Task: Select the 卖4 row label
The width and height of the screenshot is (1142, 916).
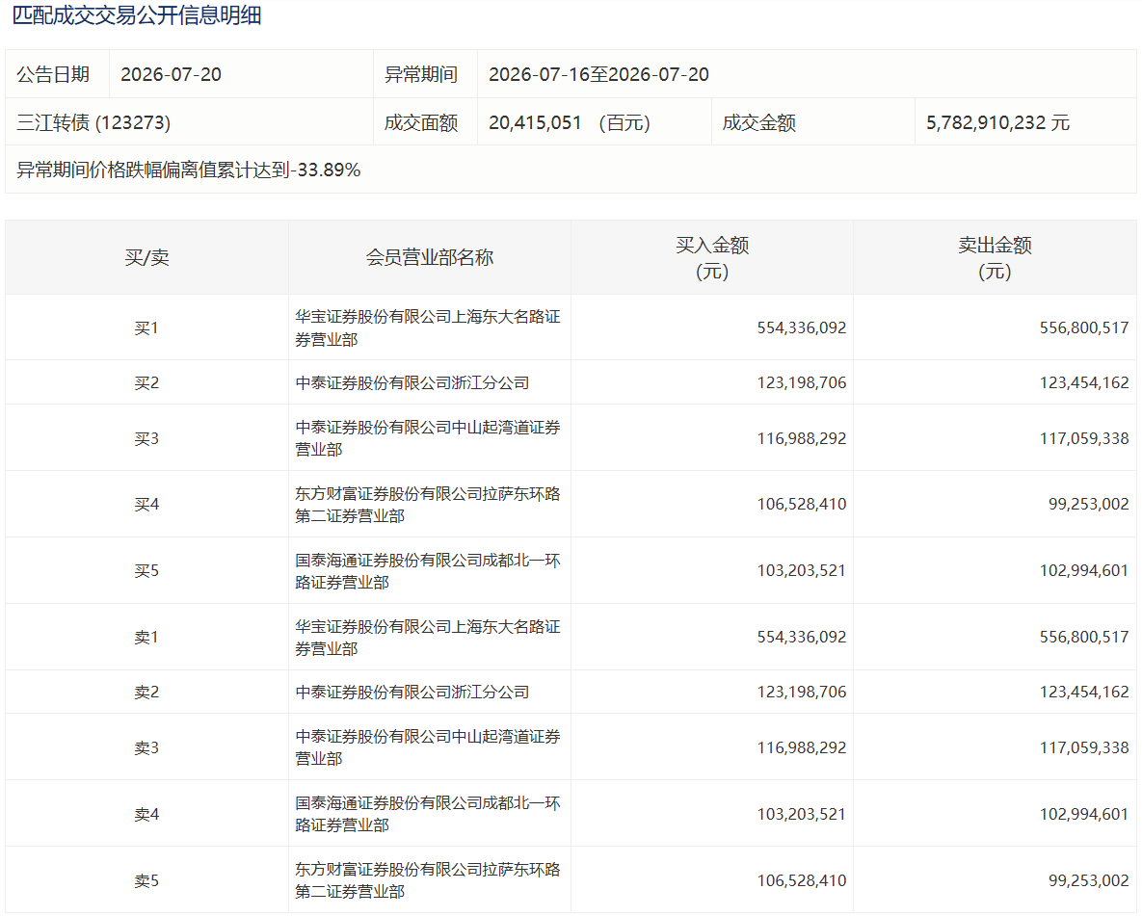Action: point(146,815)
